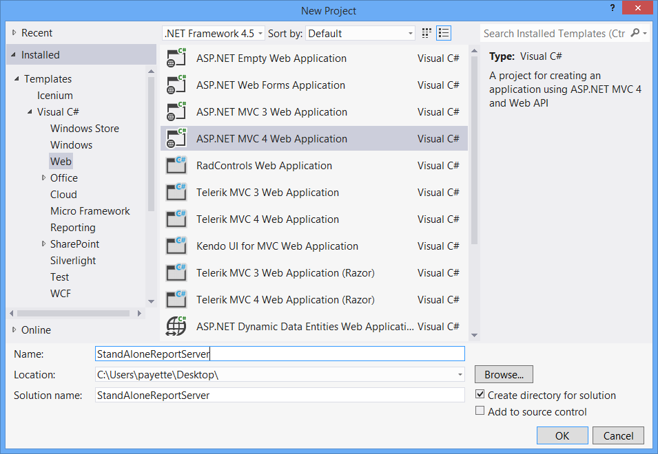
Task: Enable Add to source control
Action: coord(480,411)
